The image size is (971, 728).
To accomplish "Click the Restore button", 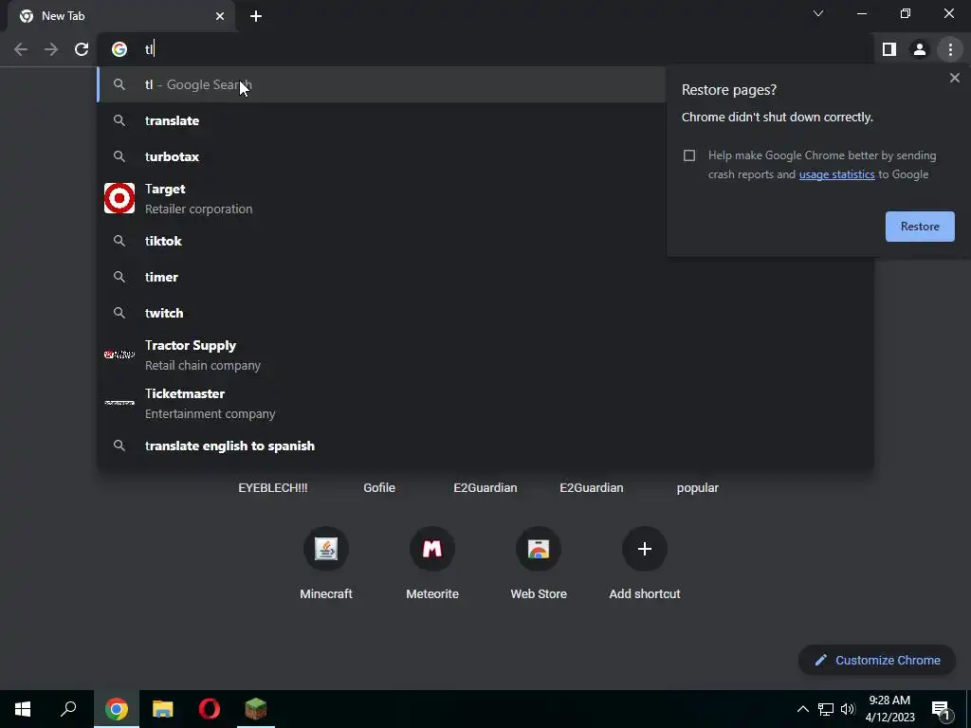I will point(920,227).
